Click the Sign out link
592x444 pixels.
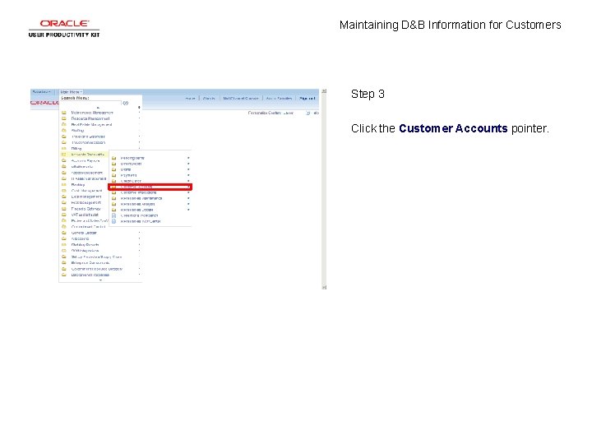(x=307, y=98)
